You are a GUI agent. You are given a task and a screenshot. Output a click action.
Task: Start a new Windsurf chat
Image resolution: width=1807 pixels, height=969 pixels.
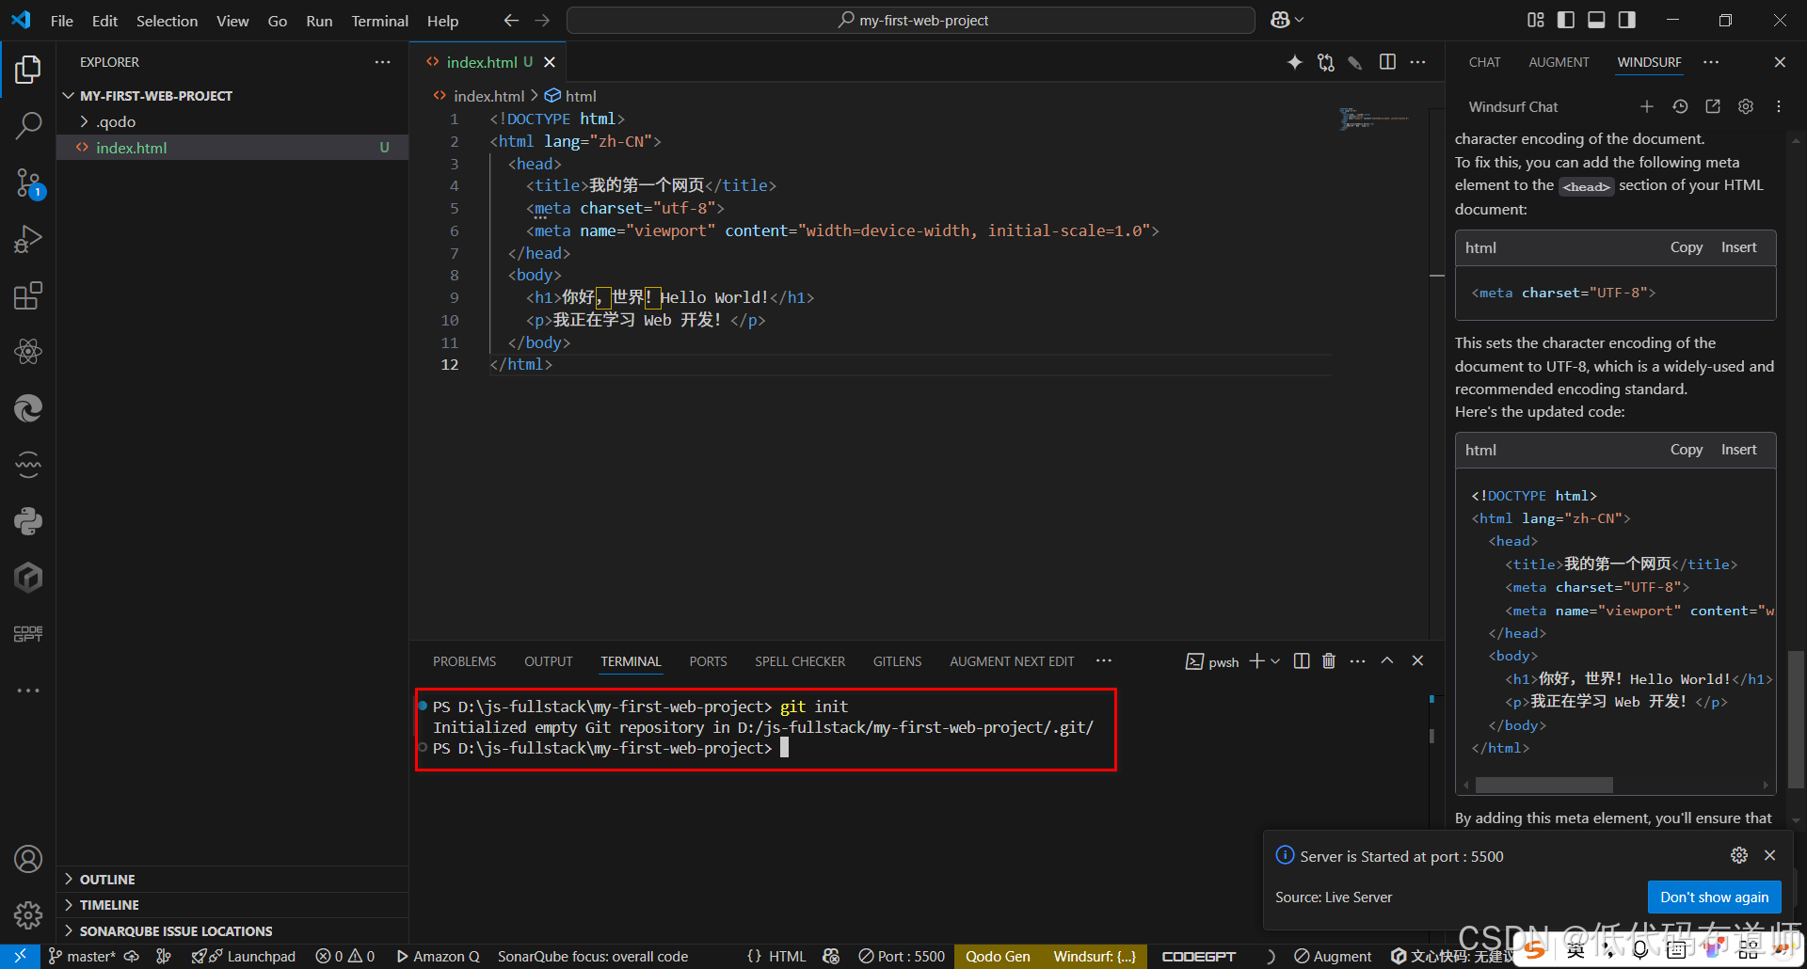pos(1647,106)
